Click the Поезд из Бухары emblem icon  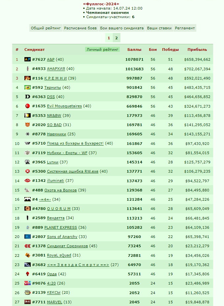27,143
